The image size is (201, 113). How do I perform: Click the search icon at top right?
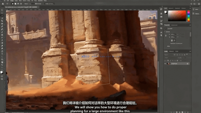point(191,4)
